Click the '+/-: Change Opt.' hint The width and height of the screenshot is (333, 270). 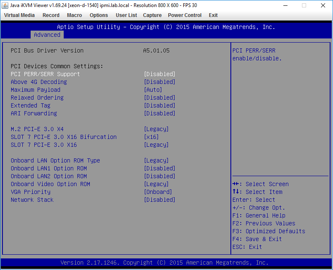tap(259, 208)
